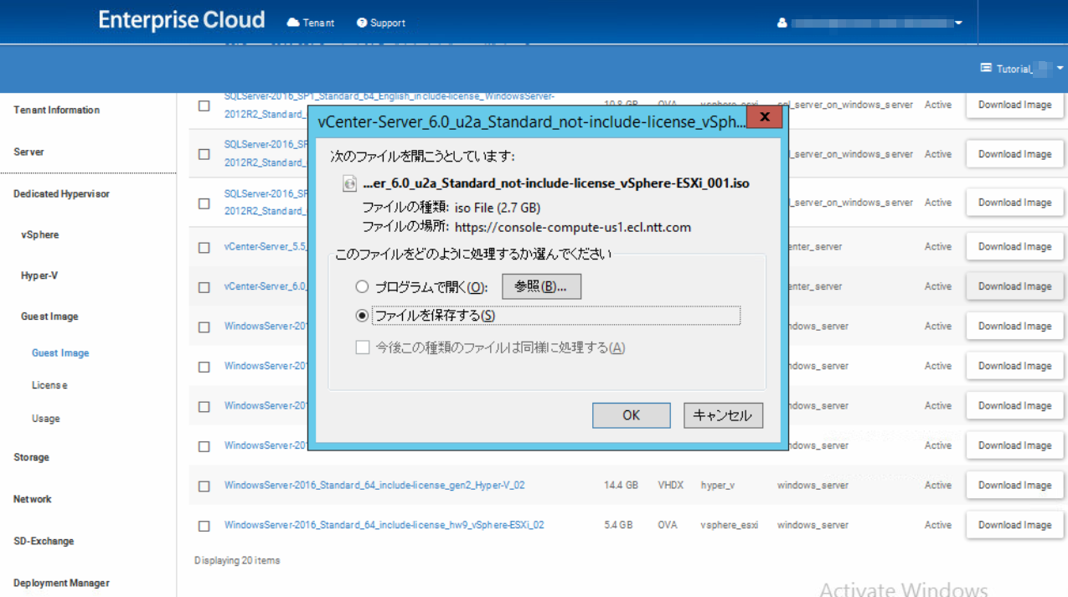Check box for WindowsServer-2016 hw9 vSphere-ESXi_02 row
Screen dimensions: 1068x597
coord(204,527)
